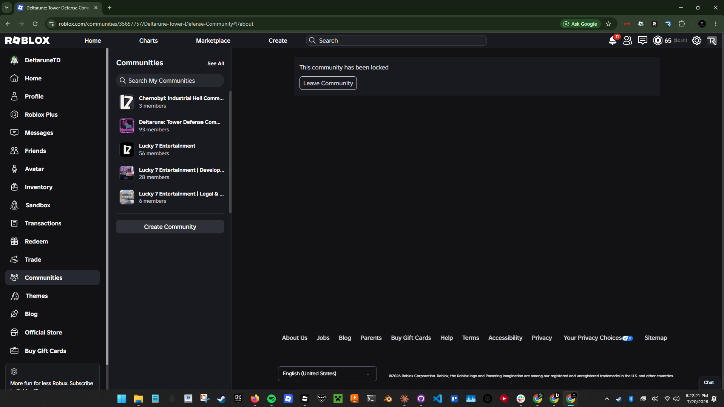Open the Charts tab
This screenshot has height=407, width=724.
[x=148, y=40]
